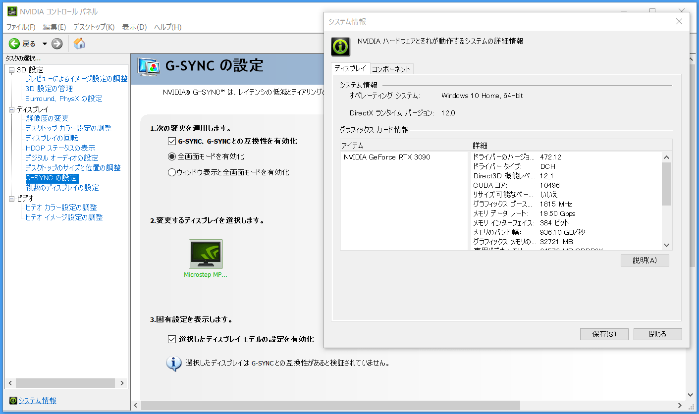Select NVIDIA GeForce RTX 3090 item
Screen dimensions: 699x414
pos(387,157)
